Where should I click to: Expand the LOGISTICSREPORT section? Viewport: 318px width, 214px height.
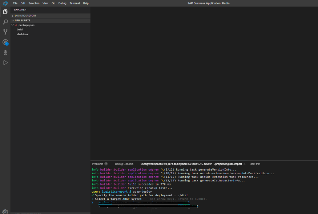[50, 16]
